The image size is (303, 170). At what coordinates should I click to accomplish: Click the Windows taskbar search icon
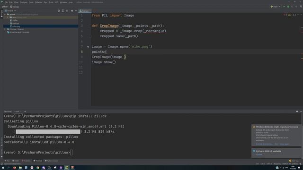(9, 168)
